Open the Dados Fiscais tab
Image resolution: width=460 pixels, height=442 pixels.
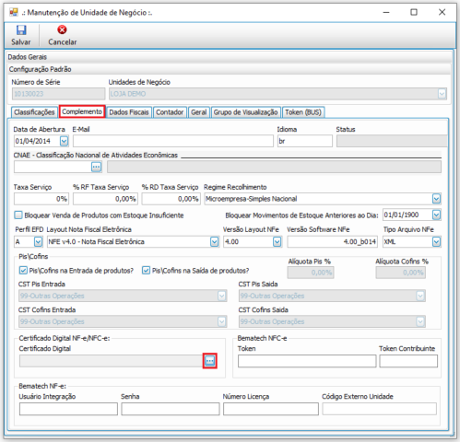129,112
